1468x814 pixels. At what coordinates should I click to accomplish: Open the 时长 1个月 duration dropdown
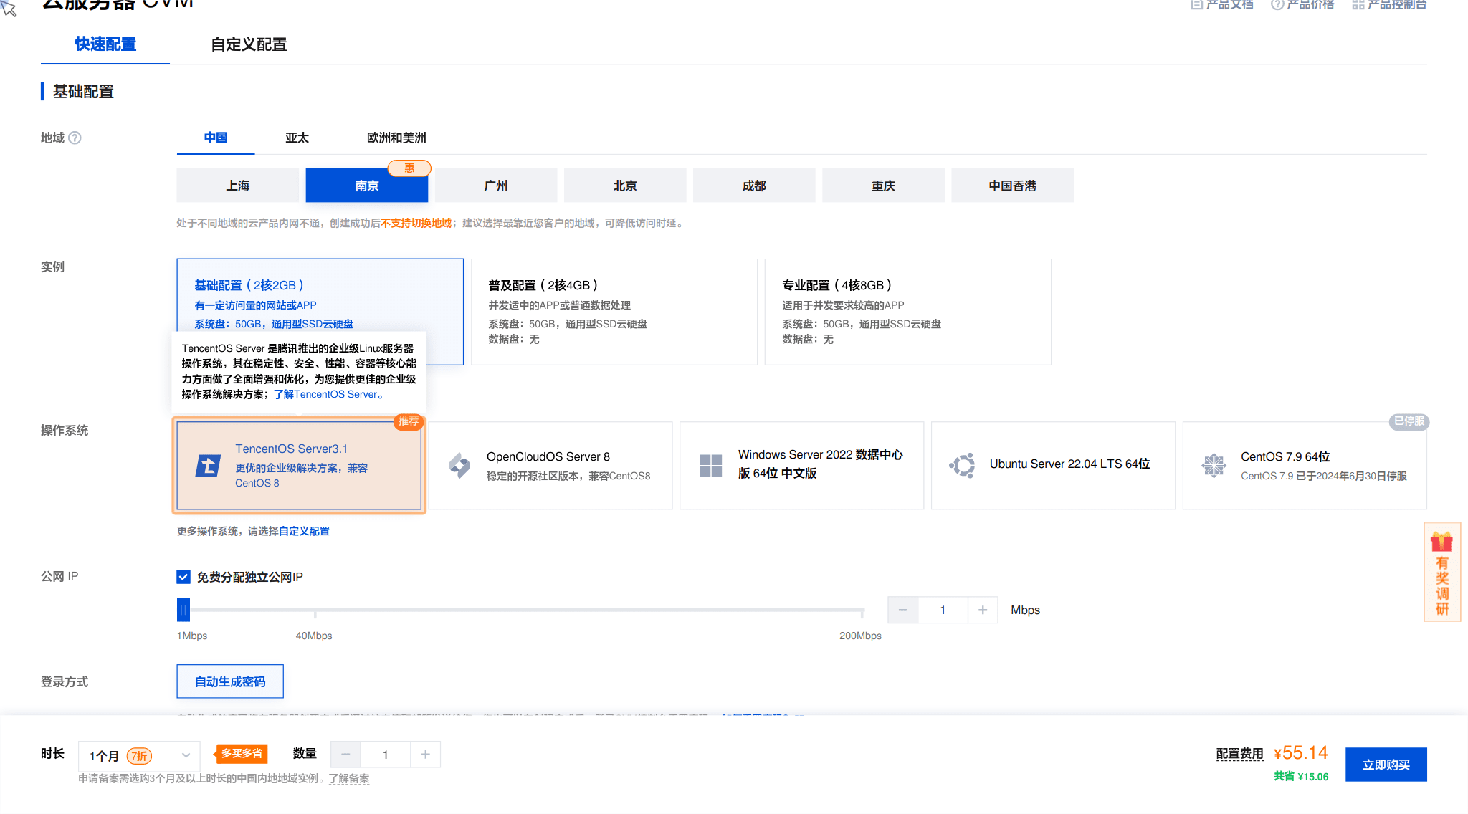(139, 755)
